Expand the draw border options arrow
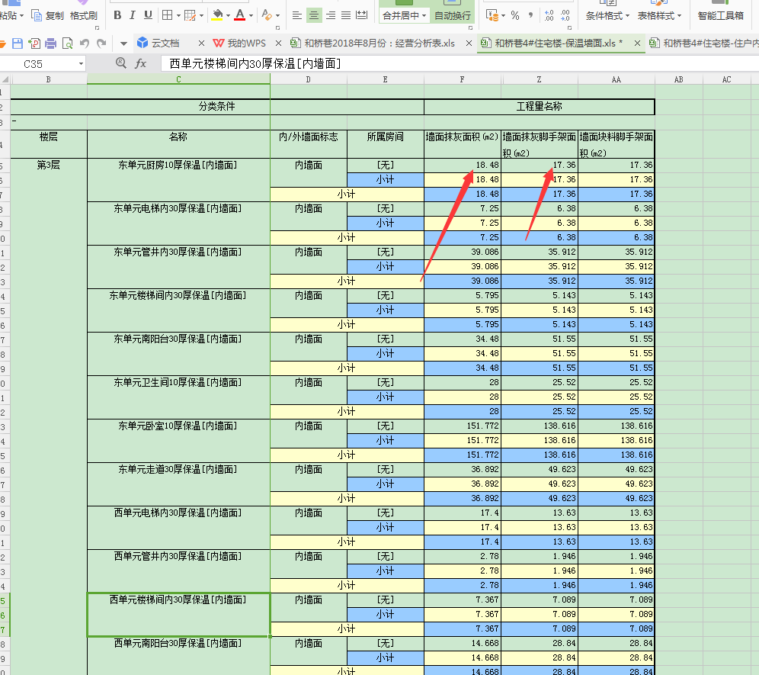 (201, 15)
